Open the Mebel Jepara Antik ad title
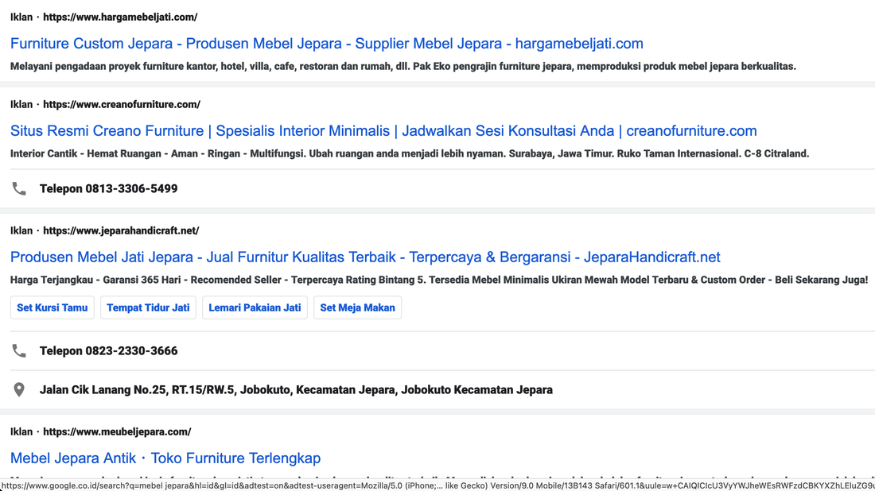Viewport: 875px width, 491px height. pyautogui.click(x=165, y=458)
